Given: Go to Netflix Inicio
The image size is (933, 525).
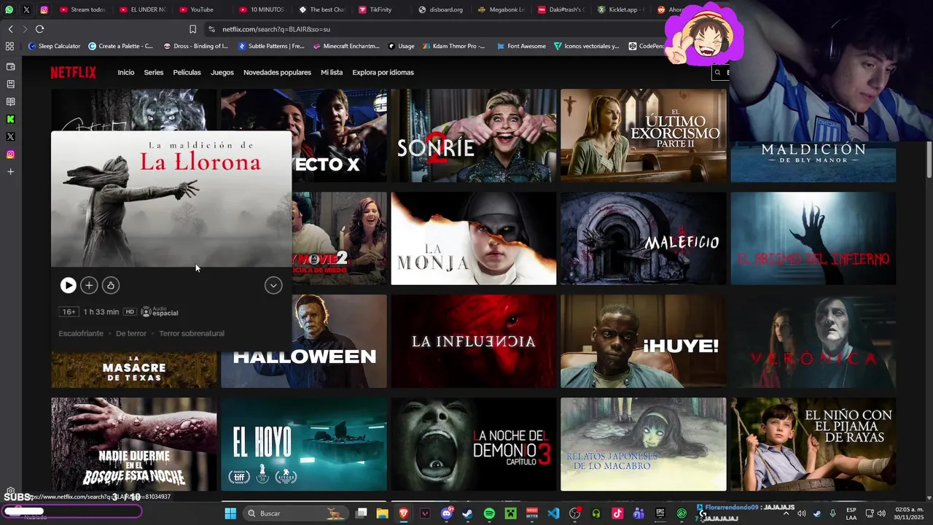Looking at the screenshot, I should tap(126, 72).
